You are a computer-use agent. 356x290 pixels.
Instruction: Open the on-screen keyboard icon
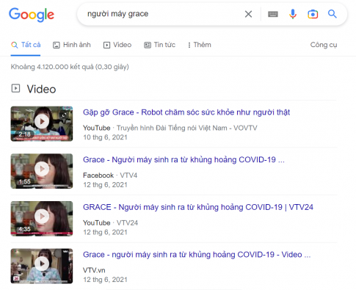point(273,14)
